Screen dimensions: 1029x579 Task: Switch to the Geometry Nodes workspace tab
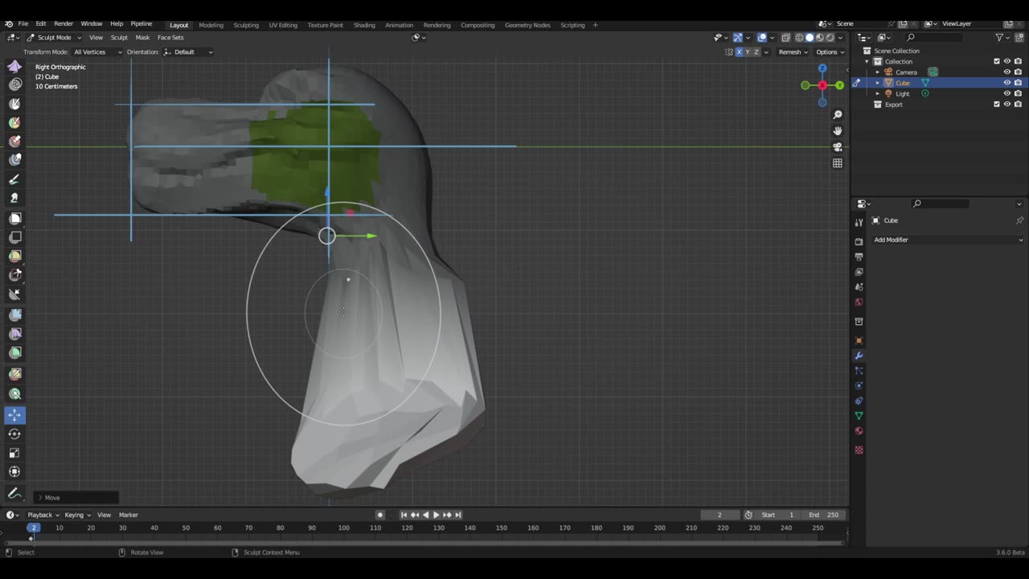click(527, 25)
